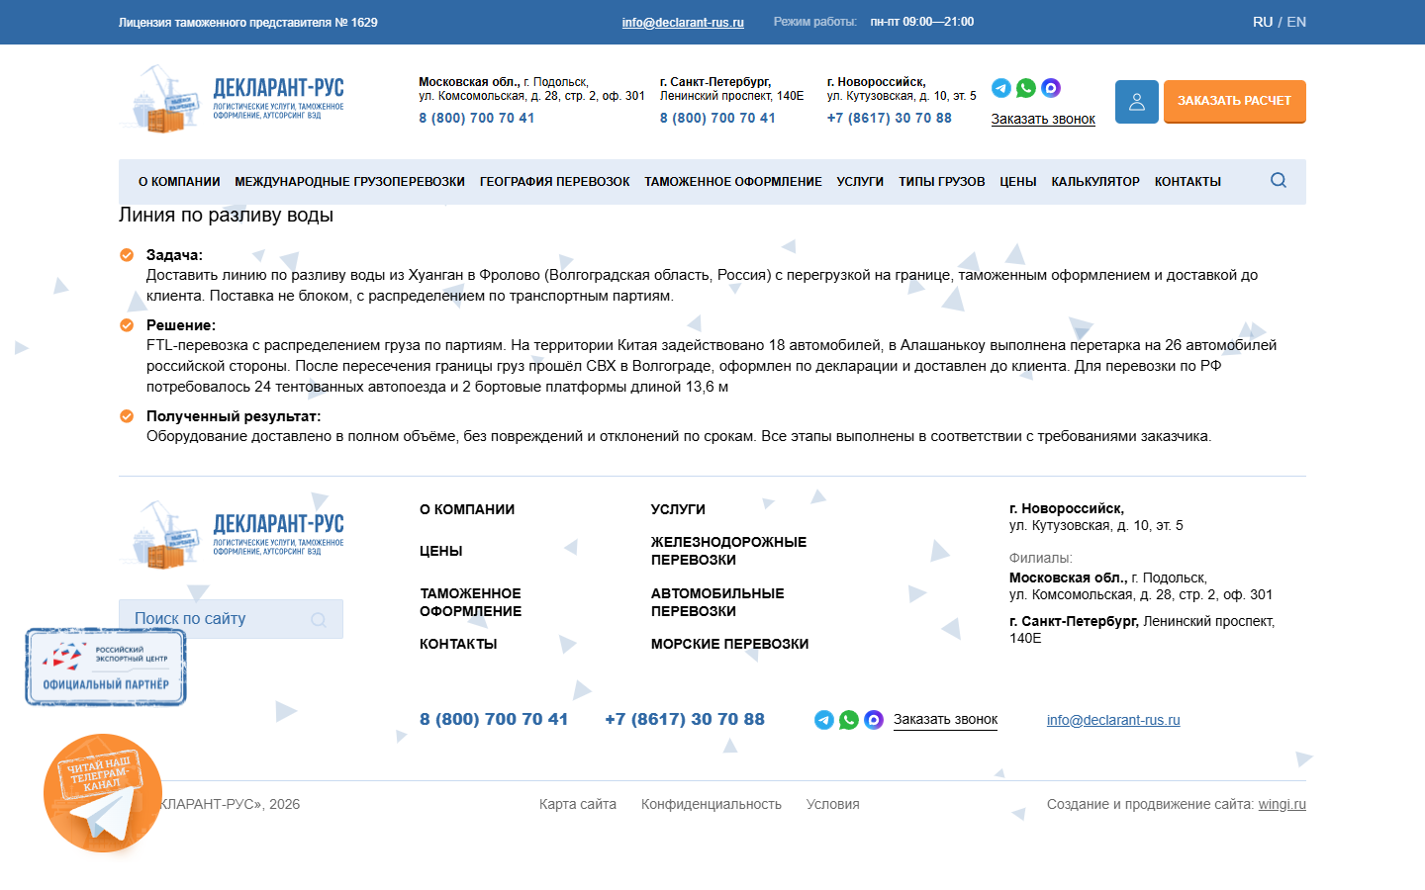Open Telegram icon in header
The height and width of the screenshot is (890, 1425).
pyautogui.click(x=1001, y=88)
